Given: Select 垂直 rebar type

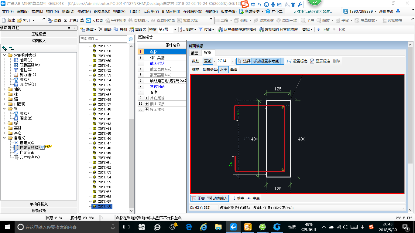Looking at the screenshot, I should tap(234, 69).
